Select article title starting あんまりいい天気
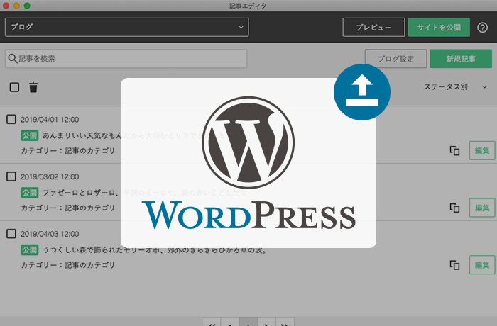This screenshot has width=497, height=326. coord(135,135)
